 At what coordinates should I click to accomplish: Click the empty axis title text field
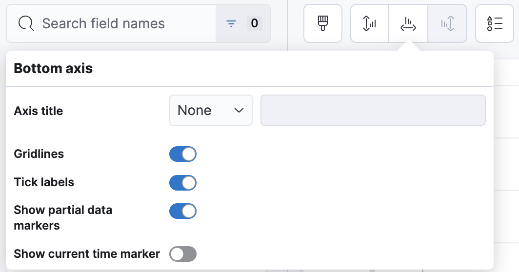(x=373, y=111)
